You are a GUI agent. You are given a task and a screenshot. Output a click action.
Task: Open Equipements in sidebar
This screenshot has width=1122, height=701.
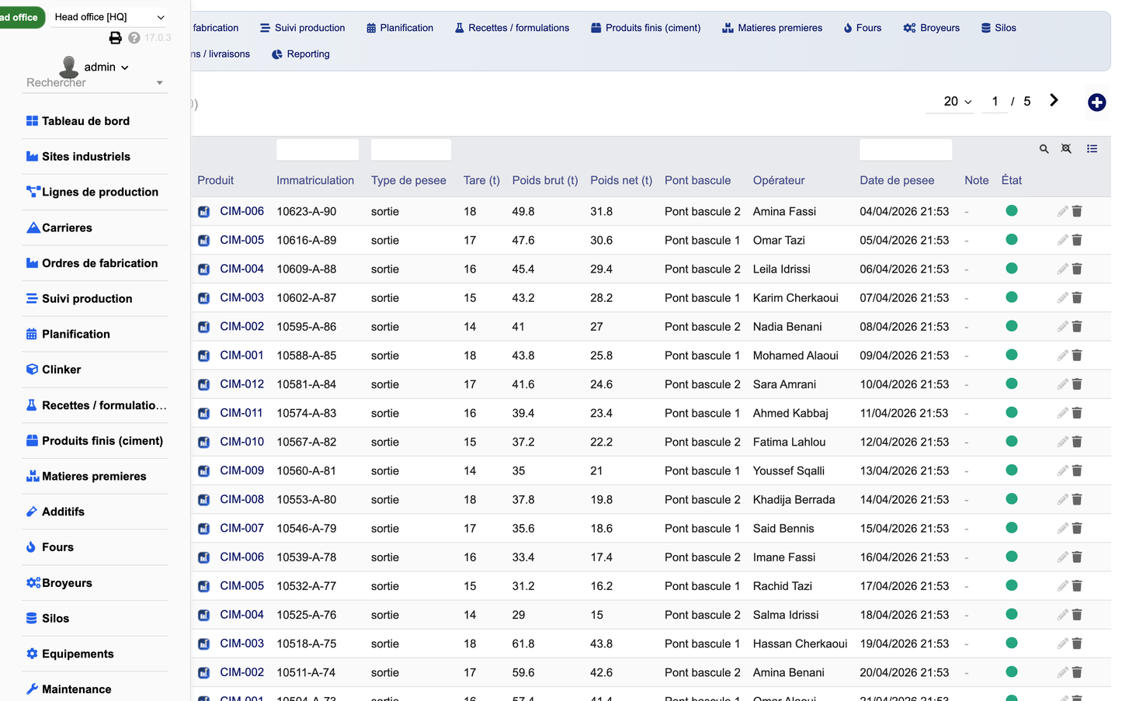click(78, 654)
